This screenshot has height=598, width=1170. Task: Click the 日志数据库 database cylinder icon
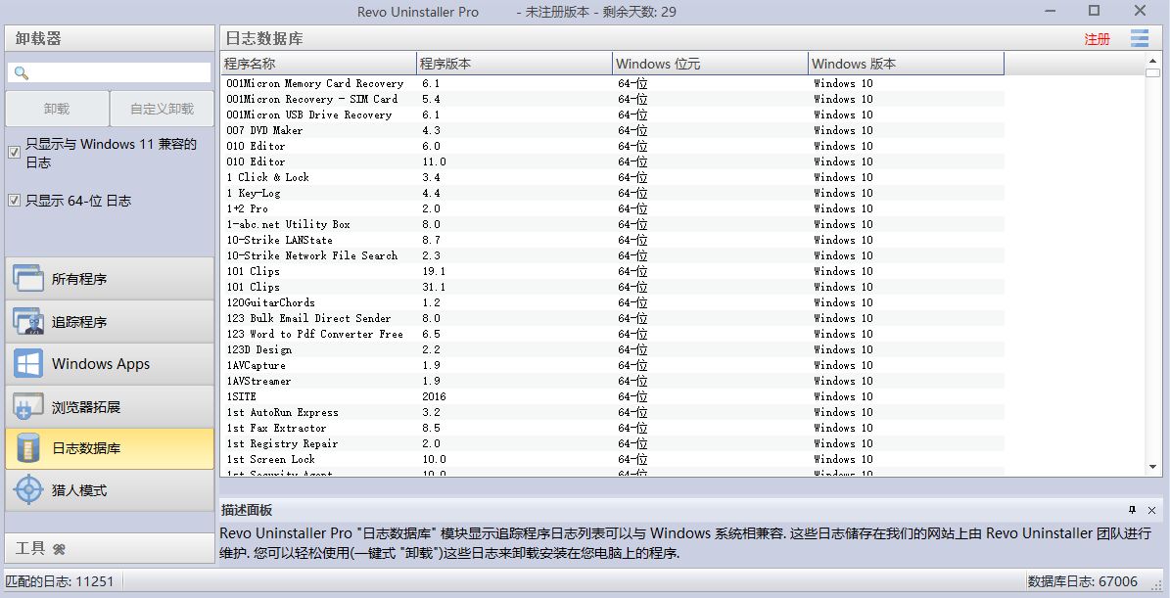(28, 449)
